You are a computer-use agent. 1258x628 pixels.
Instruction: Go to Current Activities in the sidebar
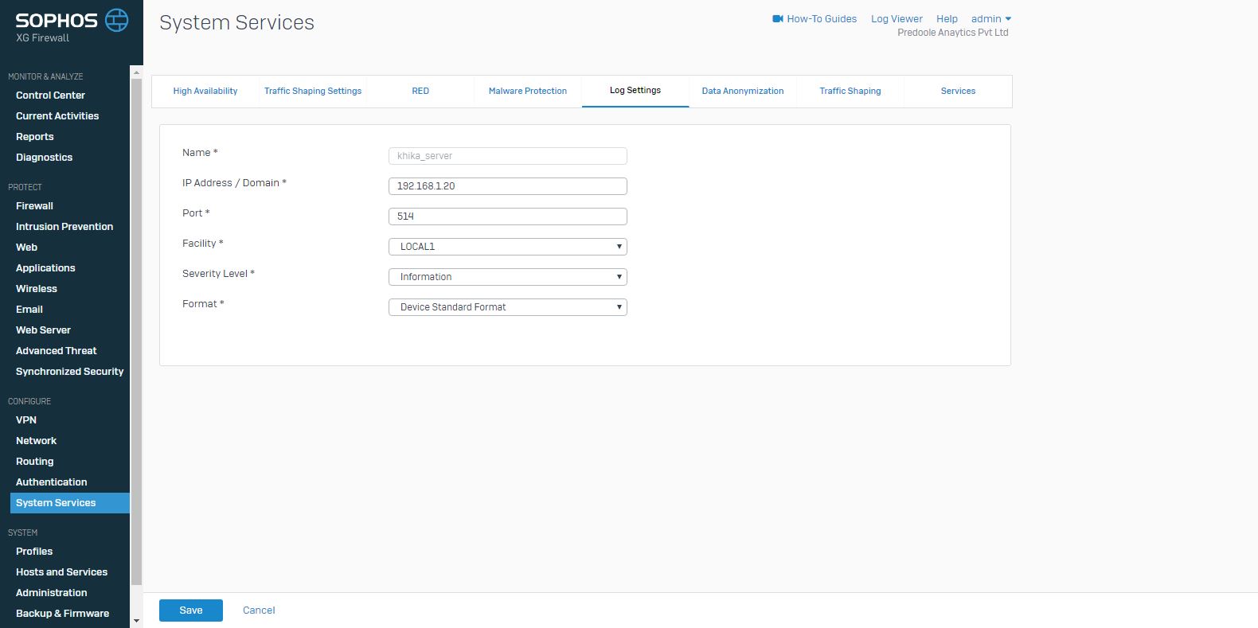57,116
